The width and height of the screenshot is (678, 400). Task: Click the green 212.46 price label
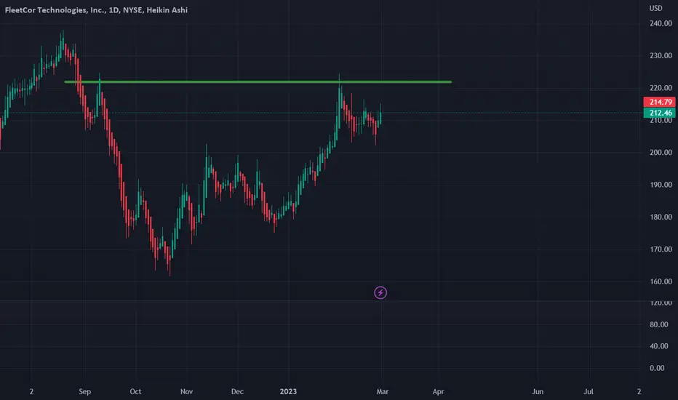coord(659,113)
